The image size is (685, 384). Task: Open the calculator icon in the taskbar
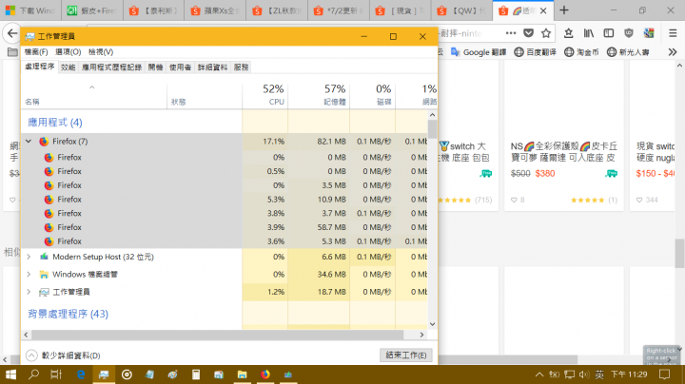(196, 374)
